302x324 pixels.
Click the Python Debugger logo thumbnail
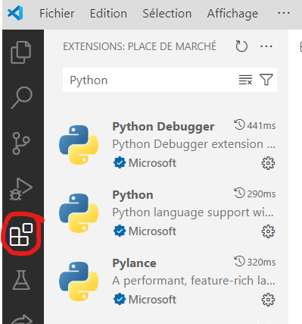pos(79,145)
